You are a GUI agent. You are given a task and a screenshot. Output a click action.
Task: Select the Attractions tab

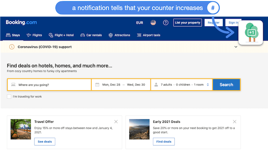119,35
